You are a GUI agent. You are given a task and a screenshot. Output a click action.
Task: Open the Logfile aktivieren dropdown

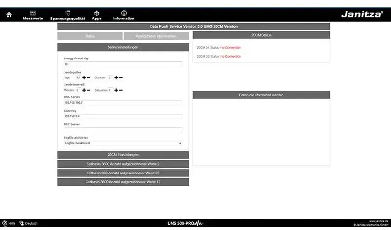(x=123, y=143)
